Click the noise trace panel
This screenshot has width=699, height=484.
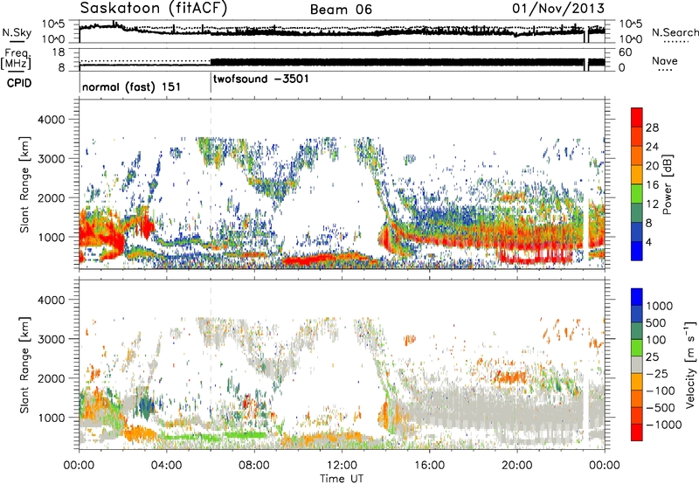(342, 31)
